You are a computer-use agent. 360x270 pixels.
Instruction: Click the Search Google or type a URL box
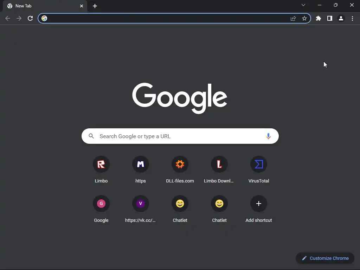(180, 136)
